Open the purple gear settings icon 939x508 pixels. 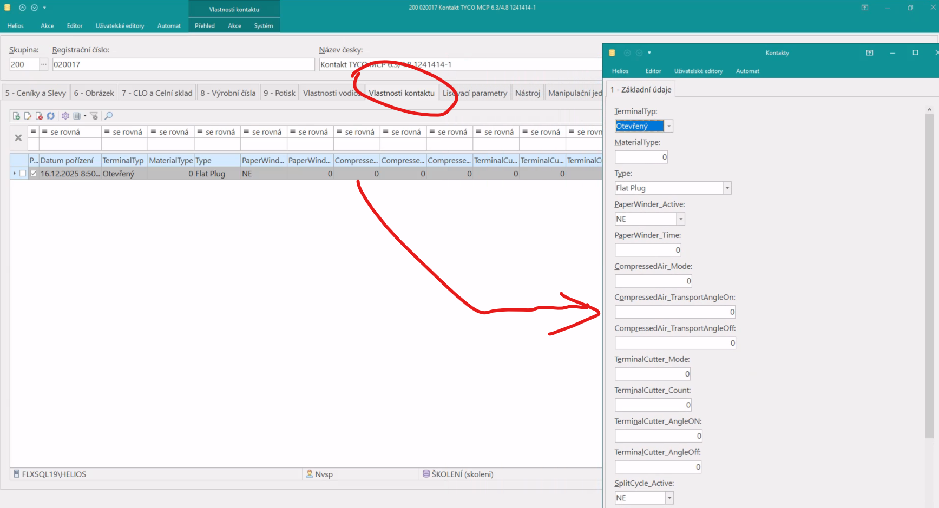tap(65, 116)
